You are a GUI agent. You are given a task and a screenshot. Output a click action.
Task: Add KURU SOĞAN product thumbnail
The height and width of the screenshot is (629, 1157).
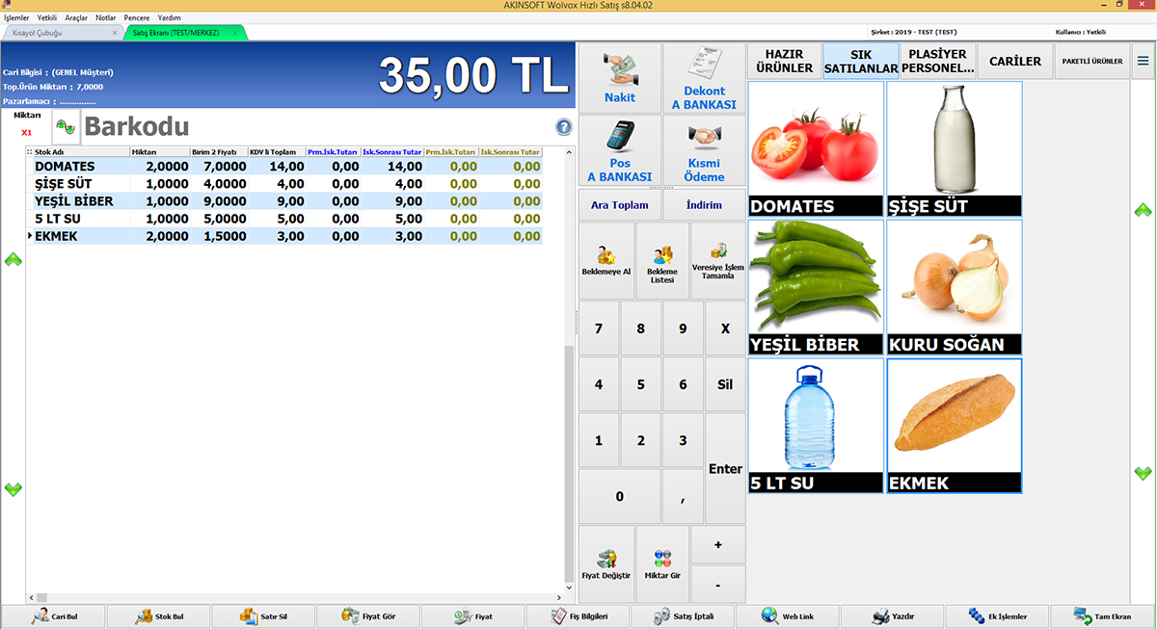(x=954, y=287)
